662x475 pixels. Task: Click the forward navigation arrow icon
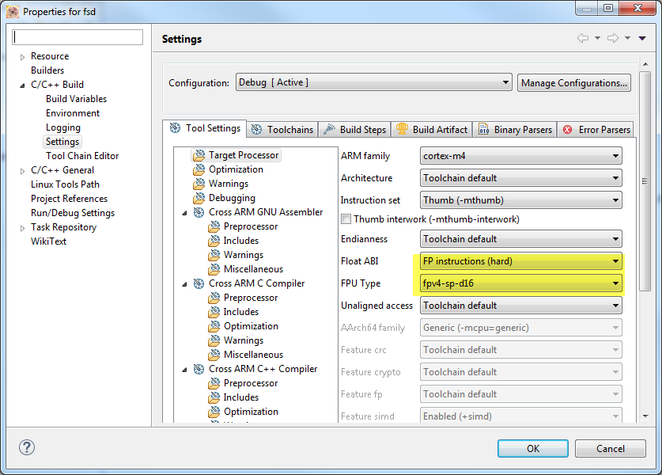[612, 38]
